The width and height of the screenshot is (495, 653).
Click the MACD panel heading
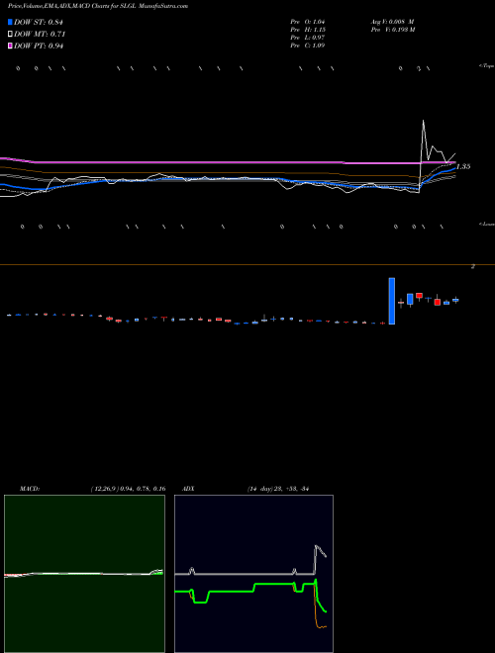30,489
